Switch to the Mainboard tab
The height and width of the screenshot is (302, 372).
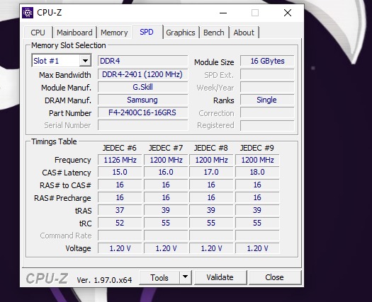point(74,33)
